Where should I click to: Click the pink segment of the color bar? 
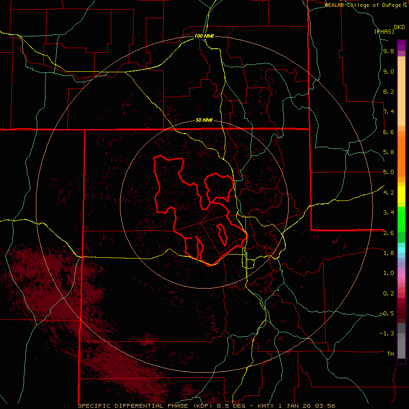(401, 275)
